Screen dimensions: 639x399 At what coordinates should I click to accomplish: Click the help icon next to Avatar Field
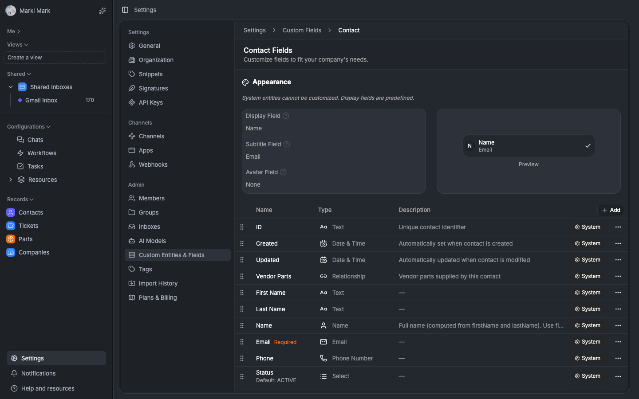coord(283,172)
